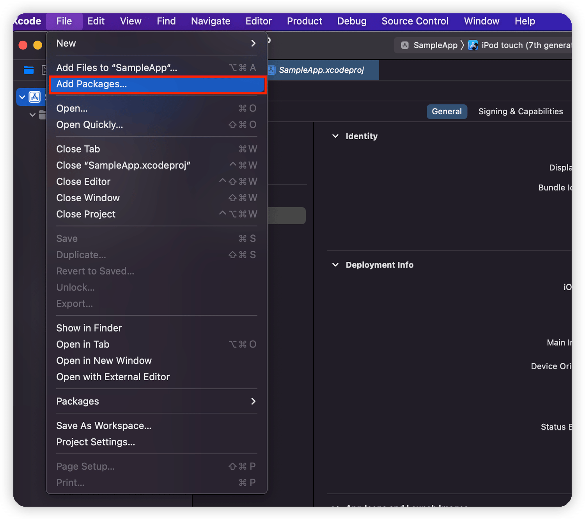Screen dimensions: 585x520
Task: Select the Project navigator folder icon
Action: click(29, 70)
